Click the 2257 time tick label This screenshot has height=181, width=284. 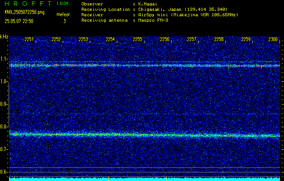pos(191,39)
